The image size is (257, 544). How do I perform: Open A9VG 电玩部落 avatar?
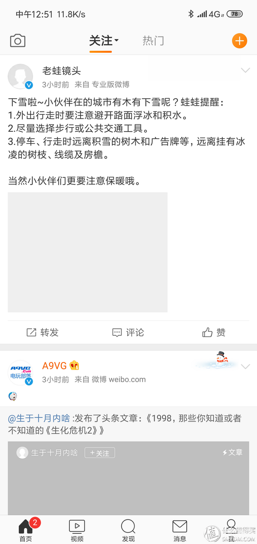[21, 372]
